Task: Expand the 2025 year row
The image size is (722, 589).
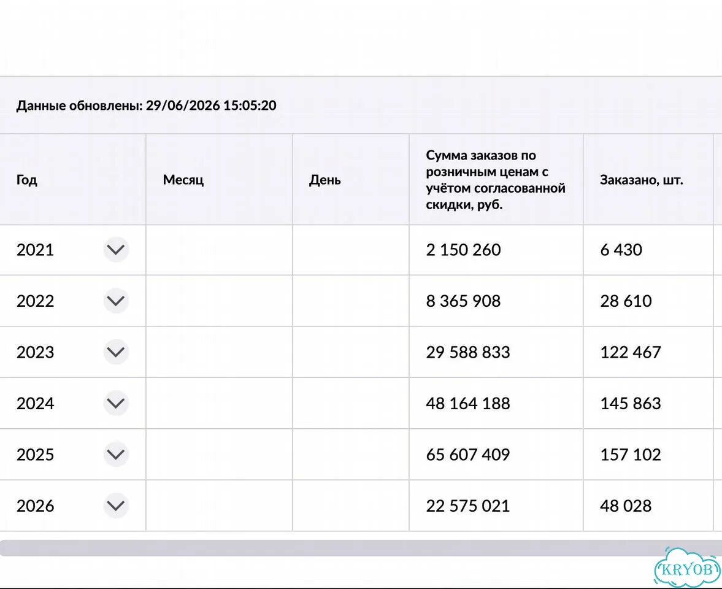Action: [115, 454]
